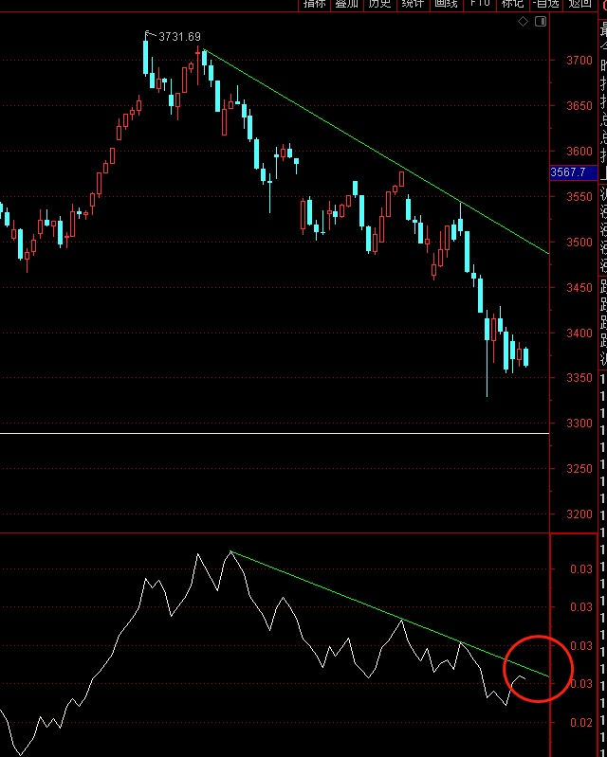Click the 3700 price axis label
607x757 pixels.
(579, 61)
